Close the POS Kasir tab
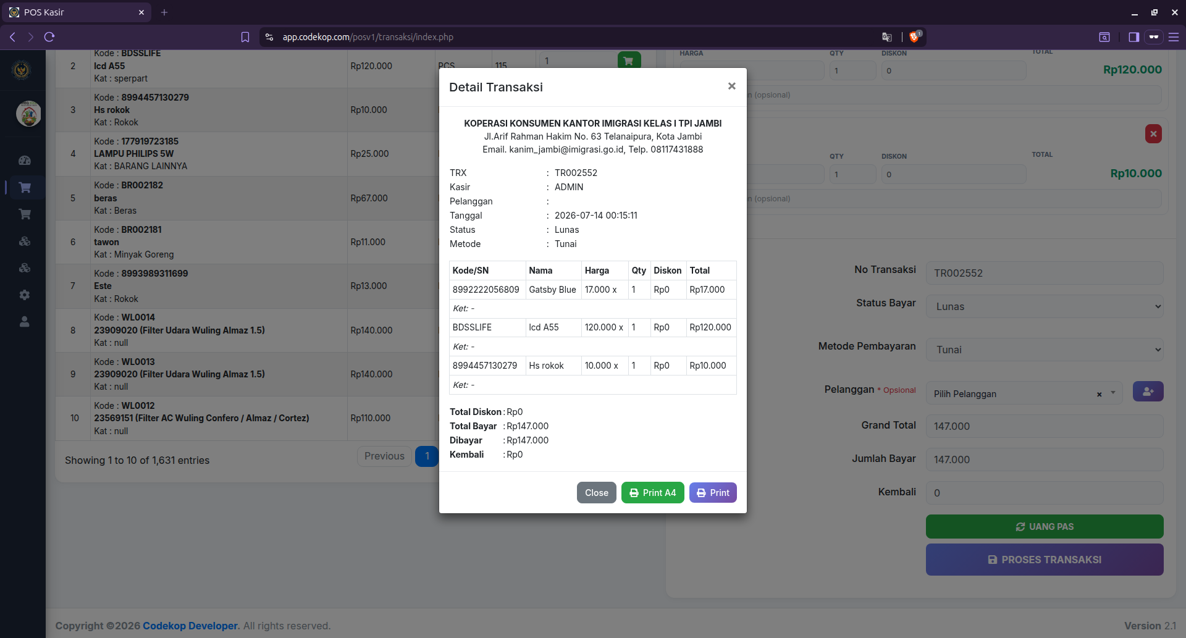 point(141,12)
